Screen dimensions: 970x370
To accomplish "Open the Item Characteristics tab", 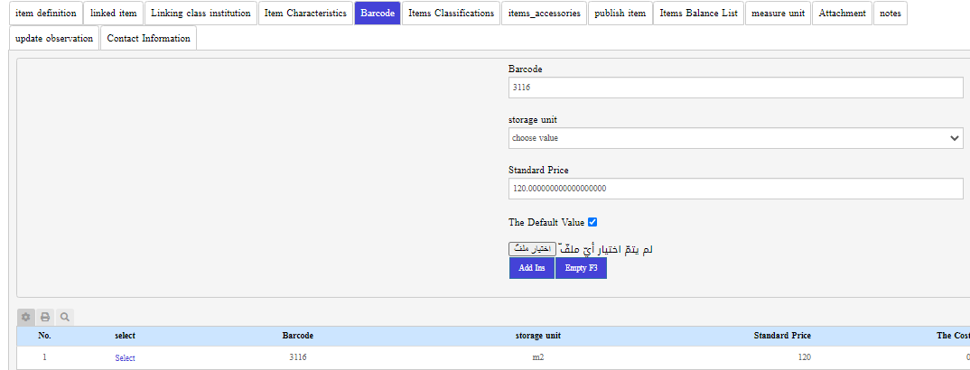I will click(305, 14).
